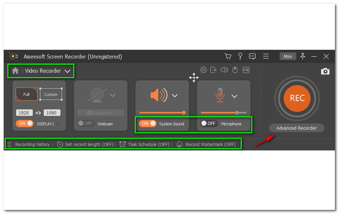This screenshot has width=339, height=214.
Task: Turn off the System Sound toggle
Action: 147,123
